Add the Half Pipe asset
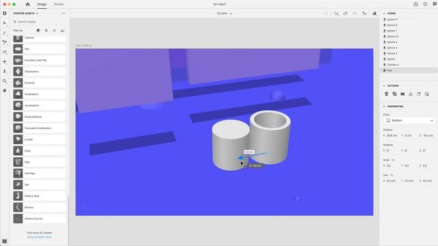Image resolution: width=438 pixels, height=246 pixels. 40,173
